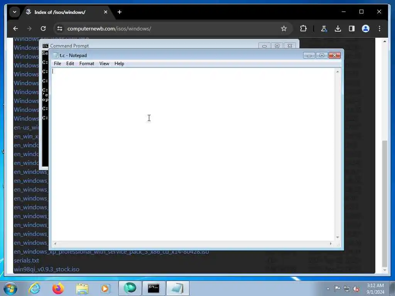Go back in the Chrome browser
Screen dimensions: 395x296
coord(15,29)
